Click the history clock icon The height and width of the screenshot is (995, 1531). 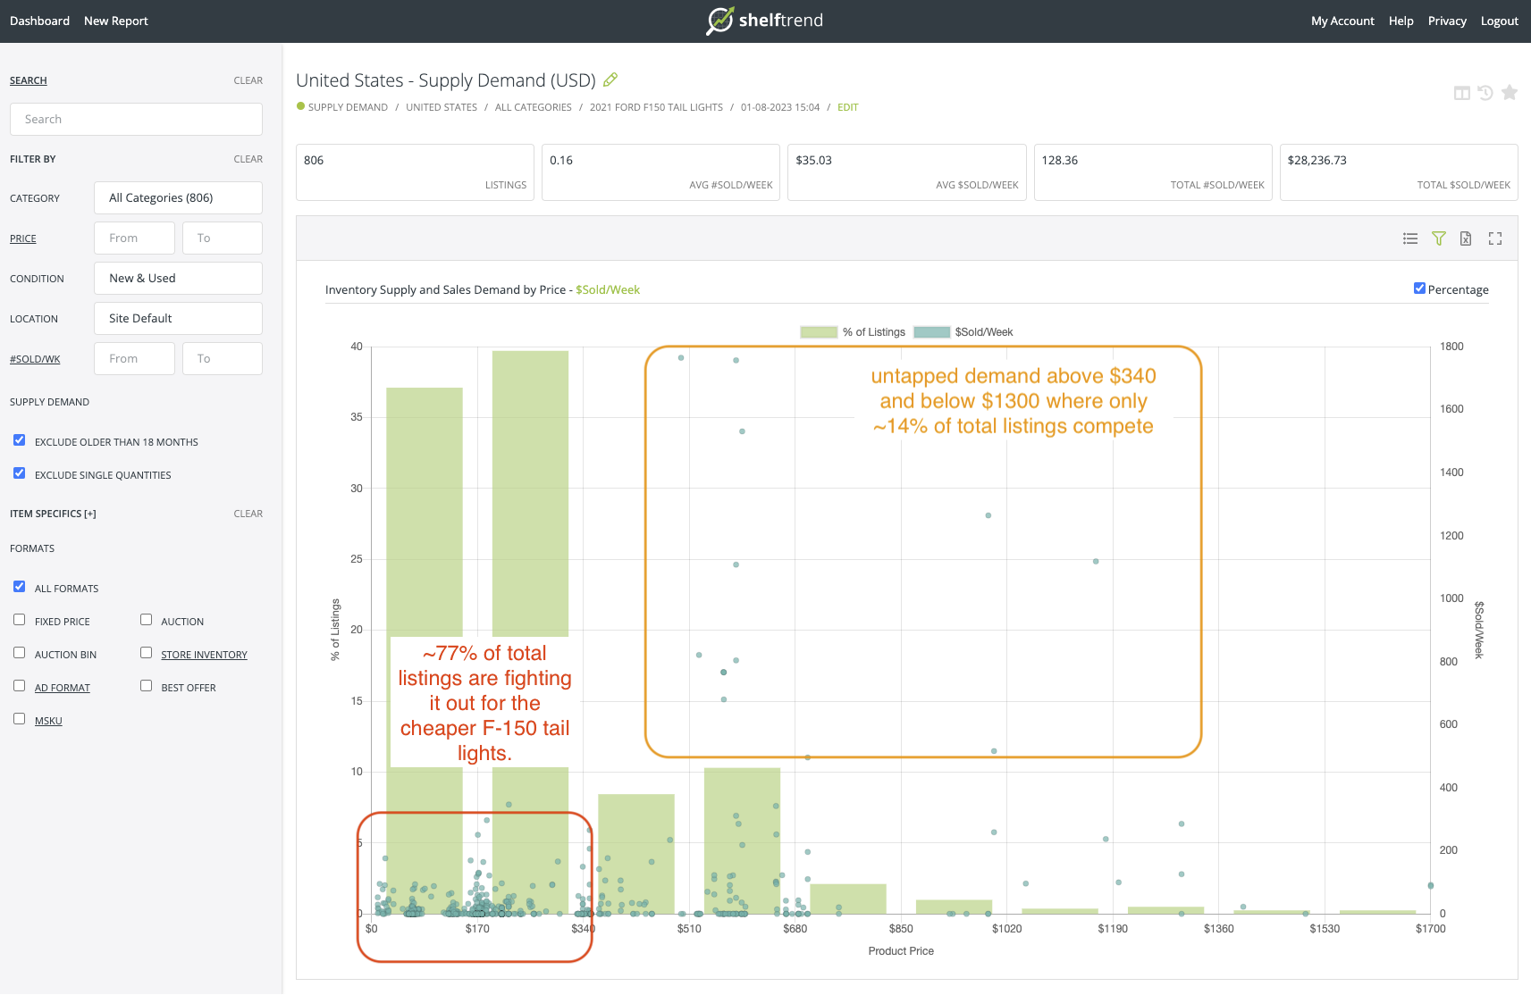[1485, 93]
